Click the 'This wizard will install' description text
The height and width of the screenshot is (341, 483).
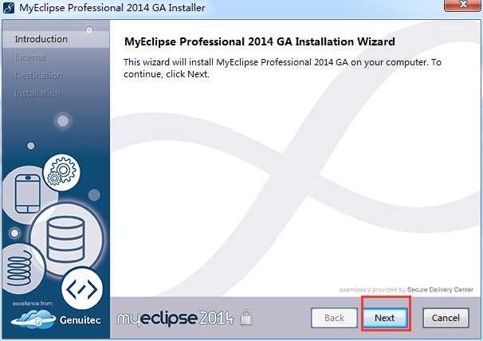[x=282, y=68]
